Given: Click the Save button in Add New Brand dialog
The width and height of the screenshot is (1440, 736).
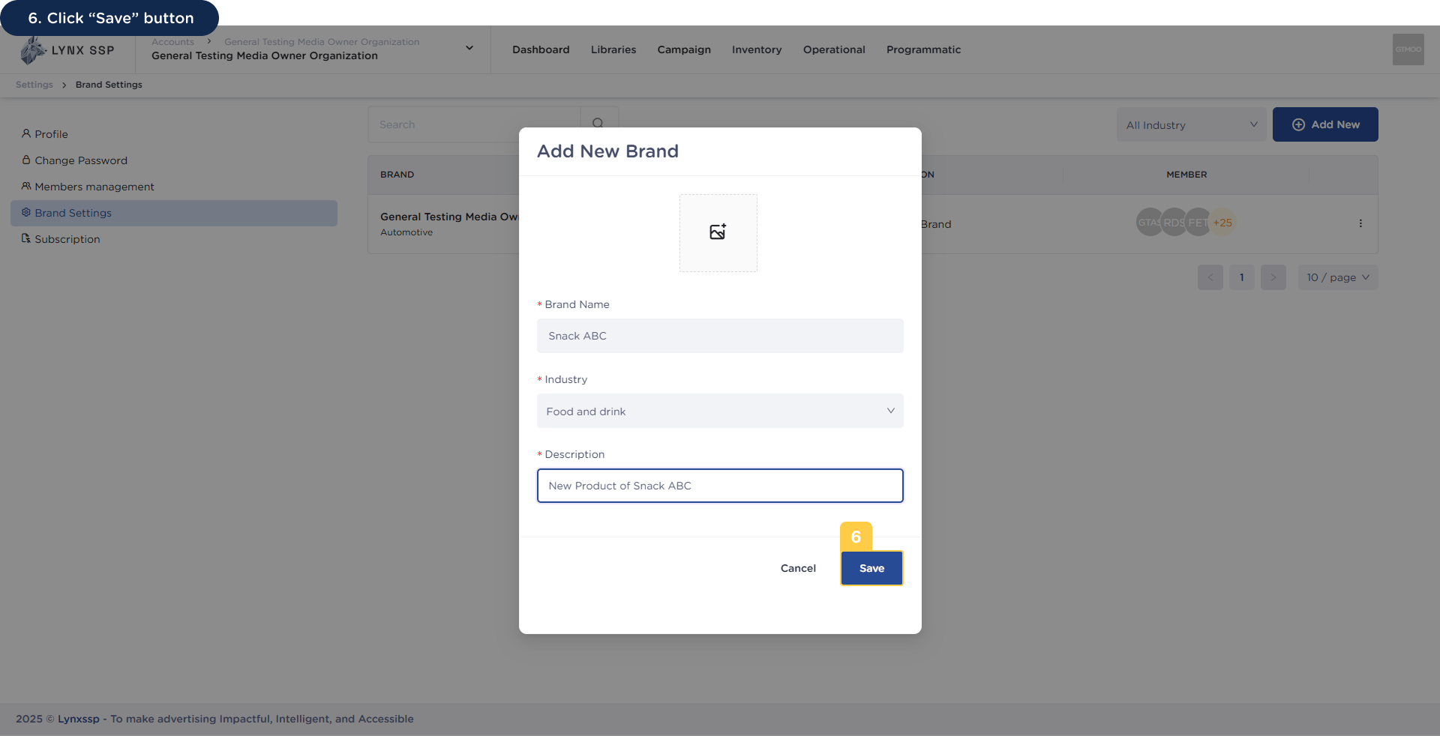Looking at the screenshot, I should pos(871,568).
